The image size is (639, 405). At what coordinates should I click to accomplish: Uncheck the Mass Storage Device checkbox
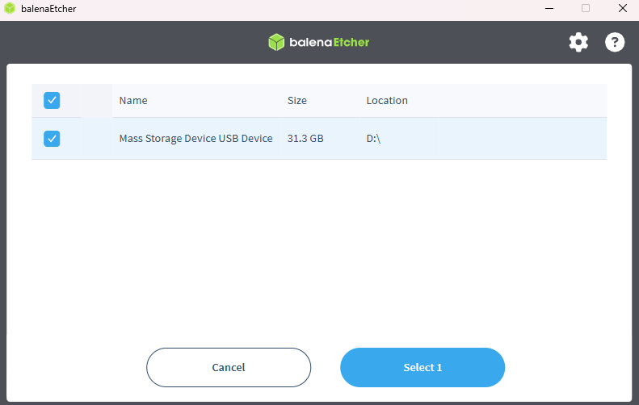52,139
